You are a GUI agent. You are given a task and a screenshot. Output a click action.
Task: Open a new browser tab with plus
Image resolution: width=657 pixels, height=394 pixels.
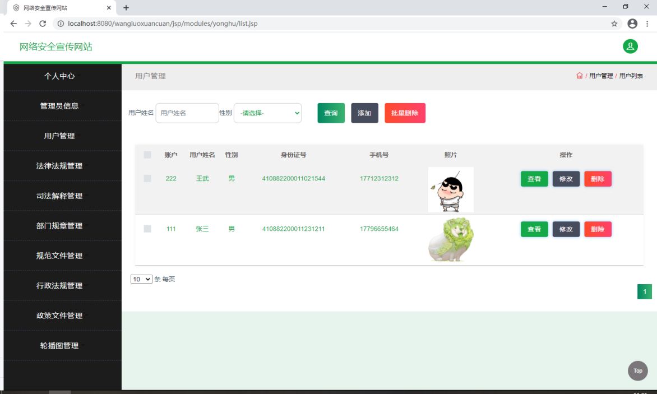126,7
